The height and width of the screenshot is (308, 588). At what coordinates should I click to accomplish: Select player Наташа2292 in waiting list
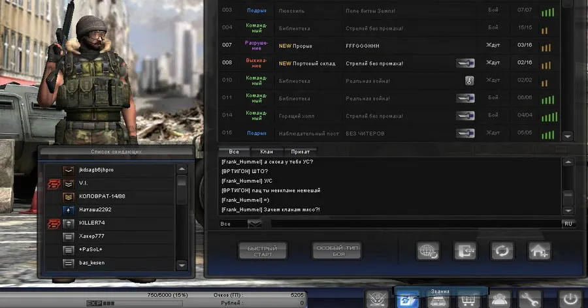click(110, 210)
